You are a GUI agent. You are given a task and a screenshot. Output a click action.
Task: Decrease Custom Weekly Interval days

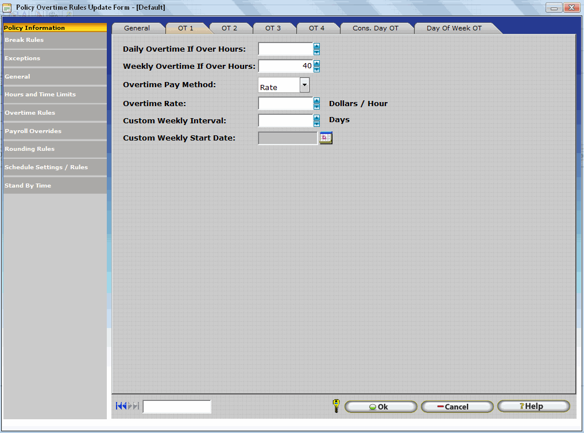[316, 124]
